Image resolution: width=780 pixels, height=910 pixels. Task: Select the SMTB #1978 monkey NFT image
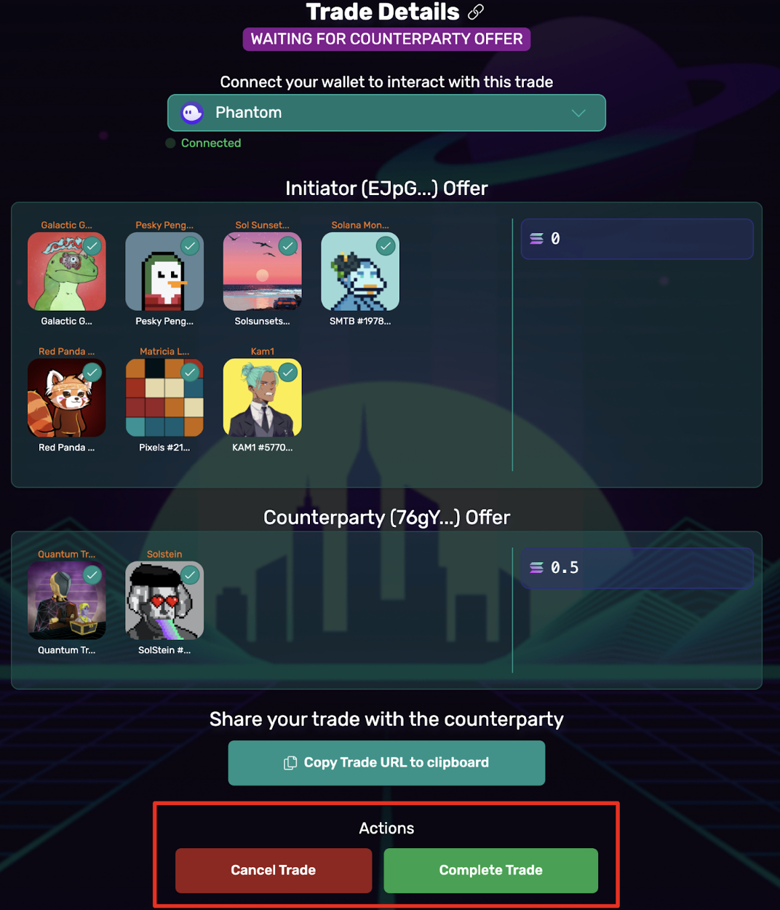[x=360, y=272]
